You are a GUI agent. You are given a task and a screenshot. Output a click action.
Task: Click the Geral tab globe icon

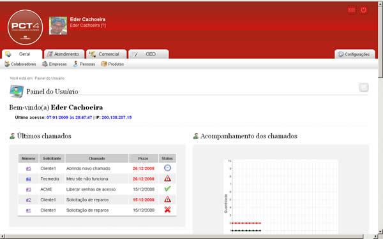[x=8, y=54]
